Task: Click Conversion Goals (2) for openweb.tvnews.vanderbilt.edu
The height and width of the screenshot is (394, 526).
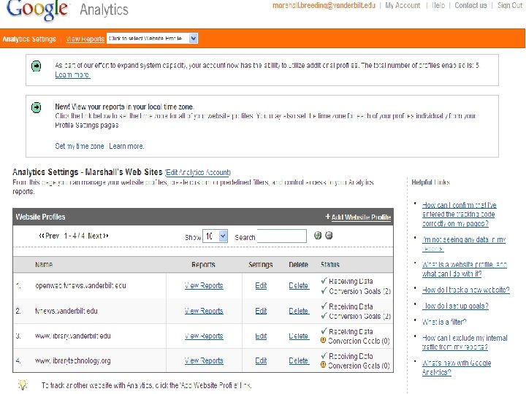Action: [x=360, y=291]
